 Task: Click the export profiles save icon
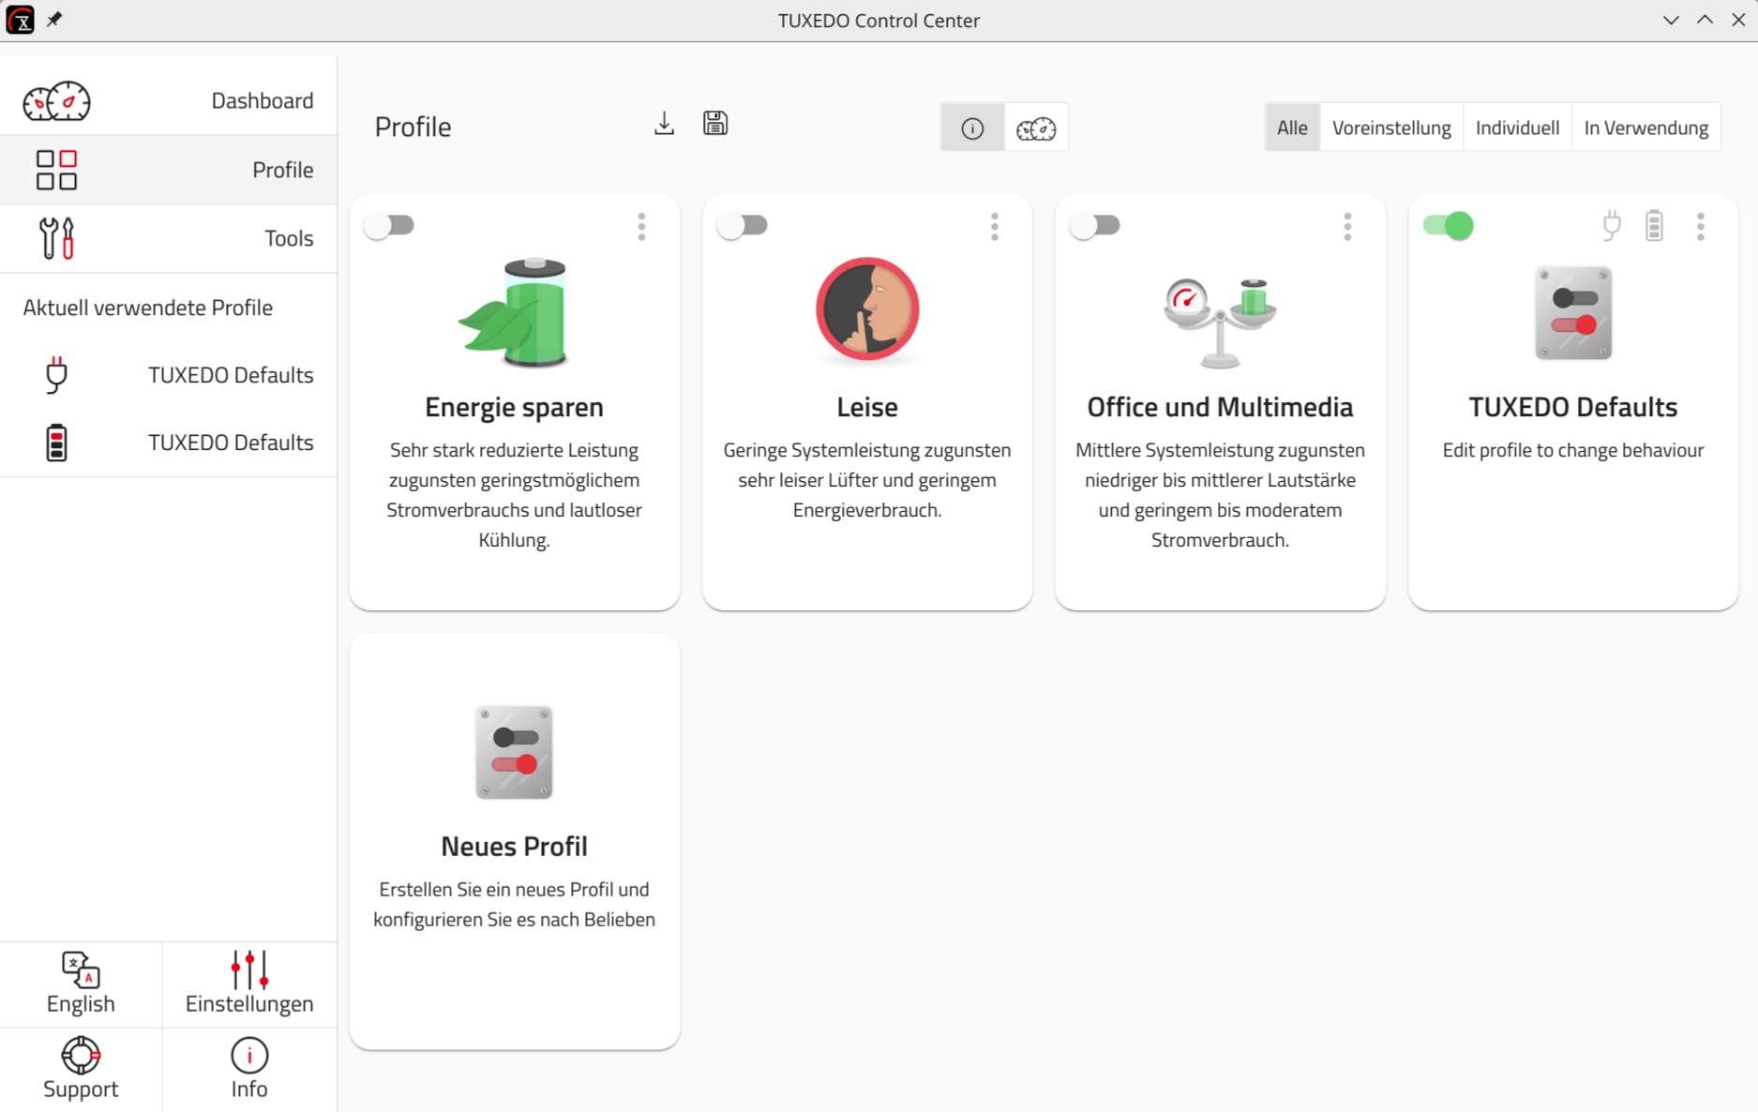tap(715, 124)
